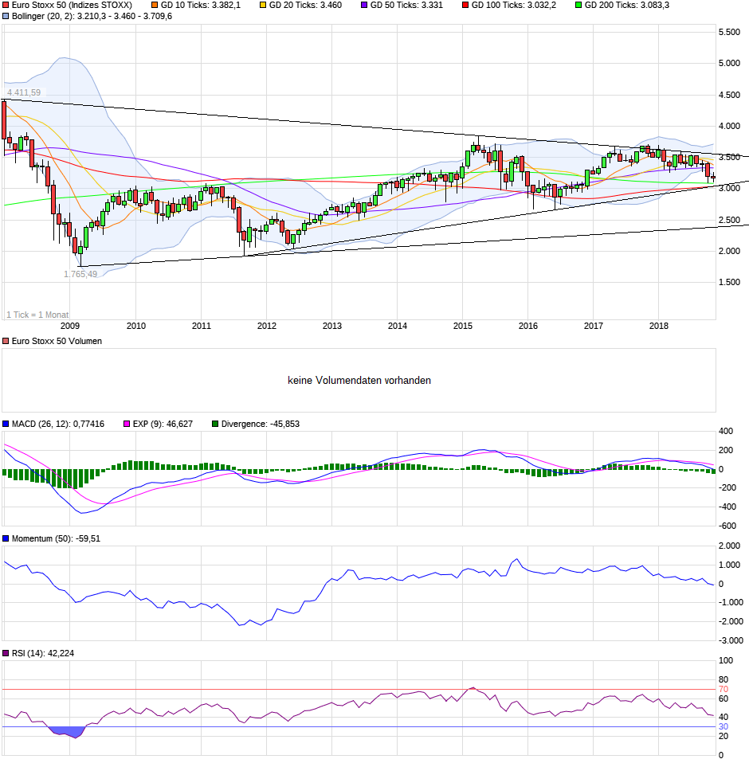Viewport: 749px width, 763px height.
Task: Click the yellow GD 20 Ticks legend swatch
Action: click(263, 6)
